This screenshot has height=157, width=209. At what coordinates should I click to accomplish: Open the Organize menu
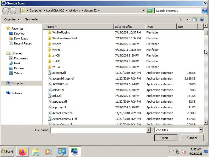pos(12,19)
